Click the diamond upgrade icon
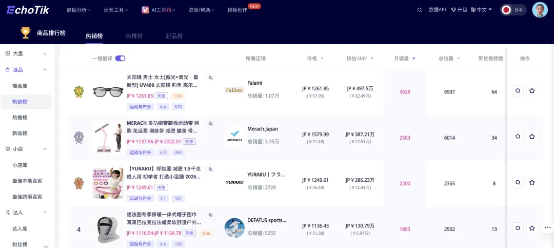554x248 pixels. tap(453, 10)
